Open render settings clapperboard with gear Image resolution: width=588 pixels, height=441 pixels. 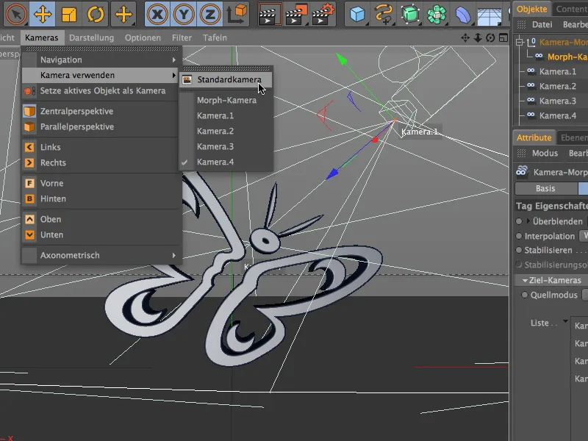323,14
